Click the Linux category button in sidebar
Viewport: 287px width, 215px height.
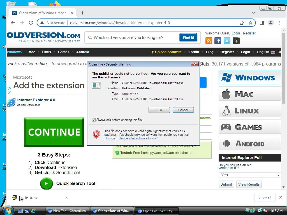coord(250,110)
